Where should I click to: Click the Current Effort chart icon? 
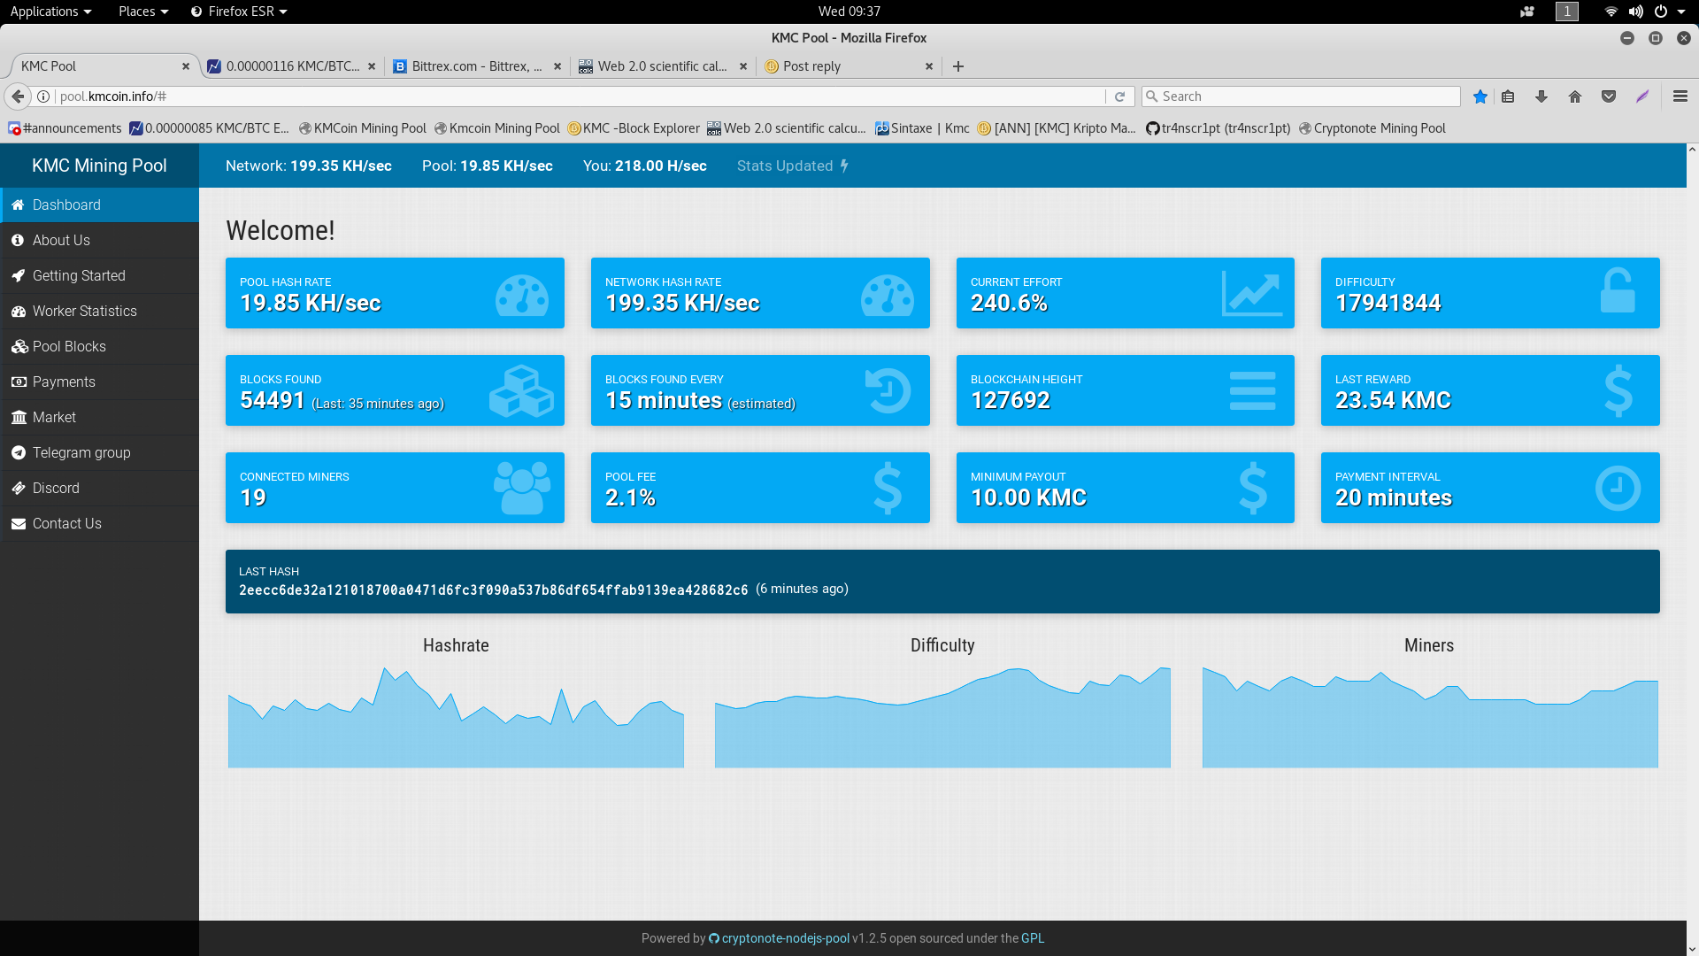pyautogui.click(x=1252, y=293)
